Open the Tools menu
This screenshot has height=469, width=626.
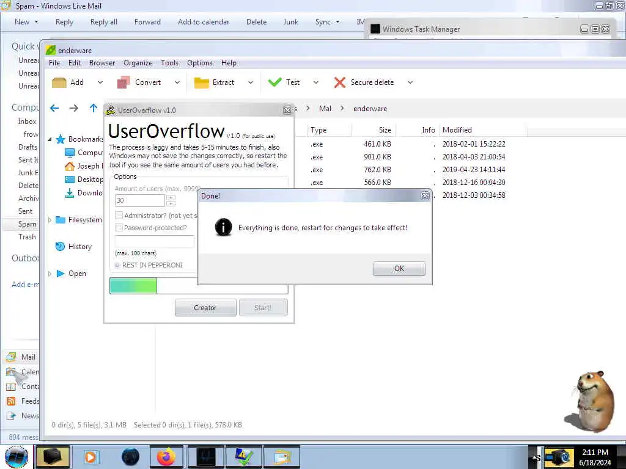(170, 63)
